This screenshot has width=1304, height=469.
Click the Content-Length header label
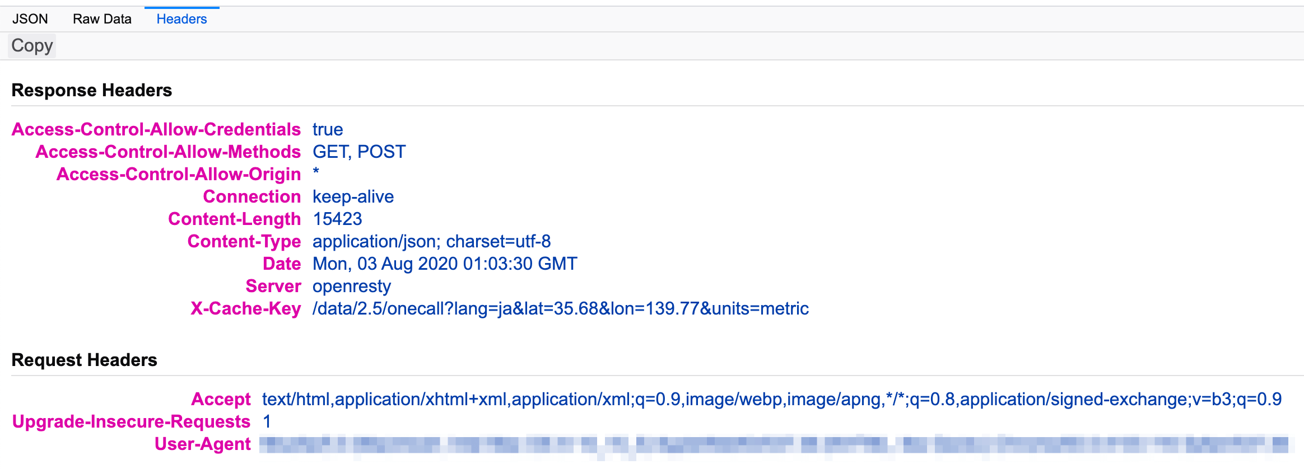tap(235, 219)
